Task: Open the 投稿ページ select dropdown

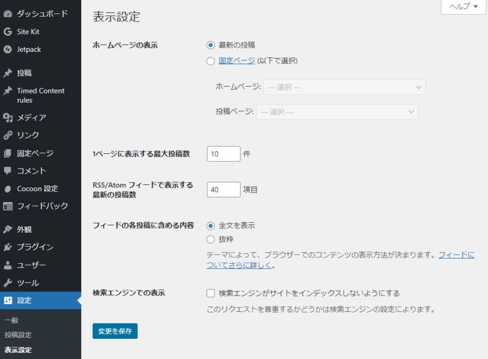Action: 337,112
